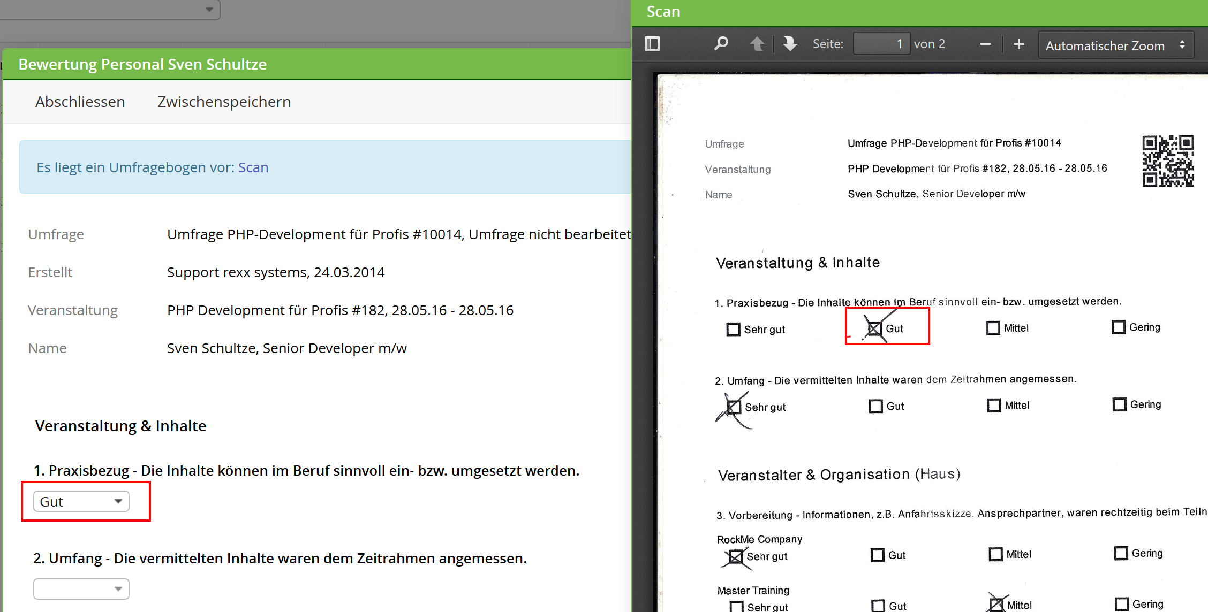Click Sehr gut checkbox for Praxisbezug
Viewport: 1208px width, 612px height.
(733, 330)
